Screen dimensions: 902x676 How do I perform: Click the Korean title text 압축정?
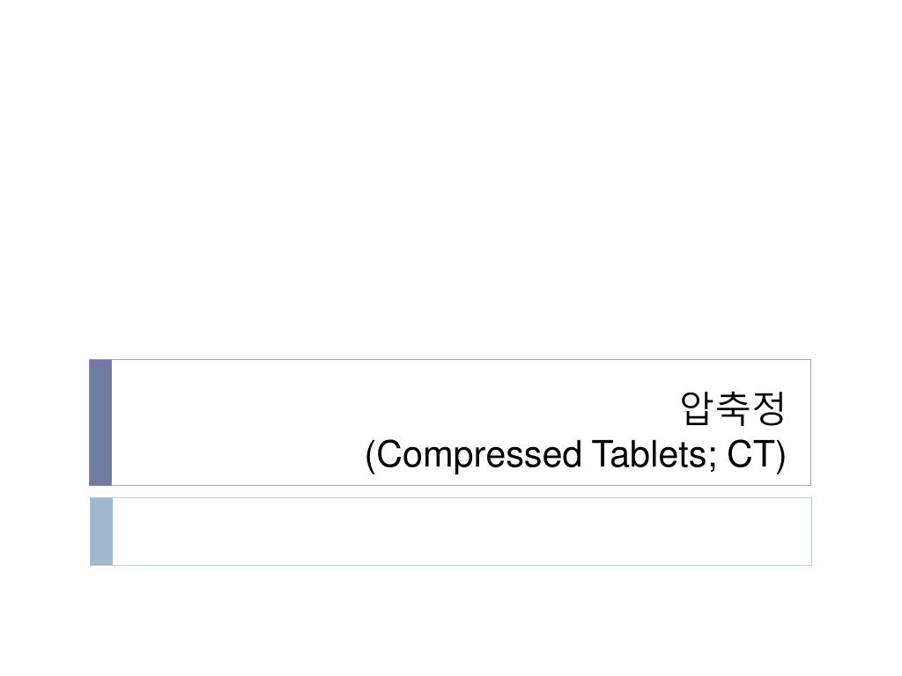tap(732, 408)
